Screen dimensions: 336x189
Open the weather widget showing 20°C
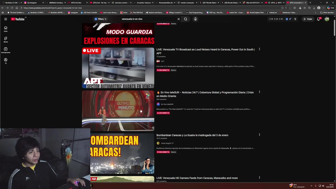click(x=297, y=186)
